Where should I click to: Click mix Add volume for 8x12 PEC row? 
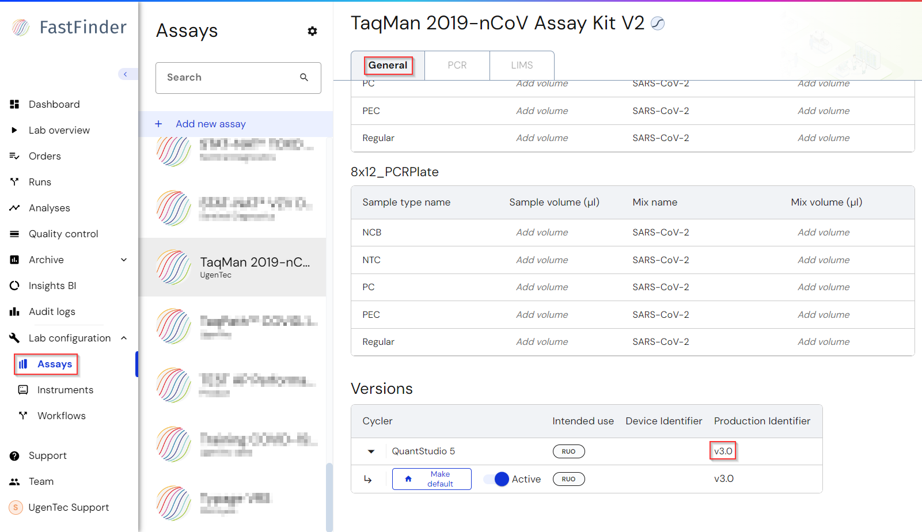point(824,315)
